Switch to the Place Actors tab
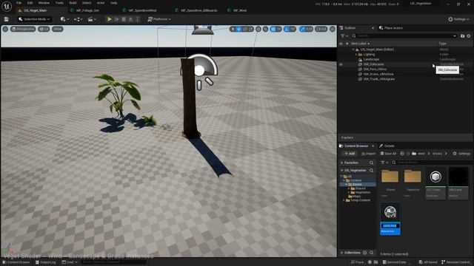 pyautogui.click(x=390, y=28)
